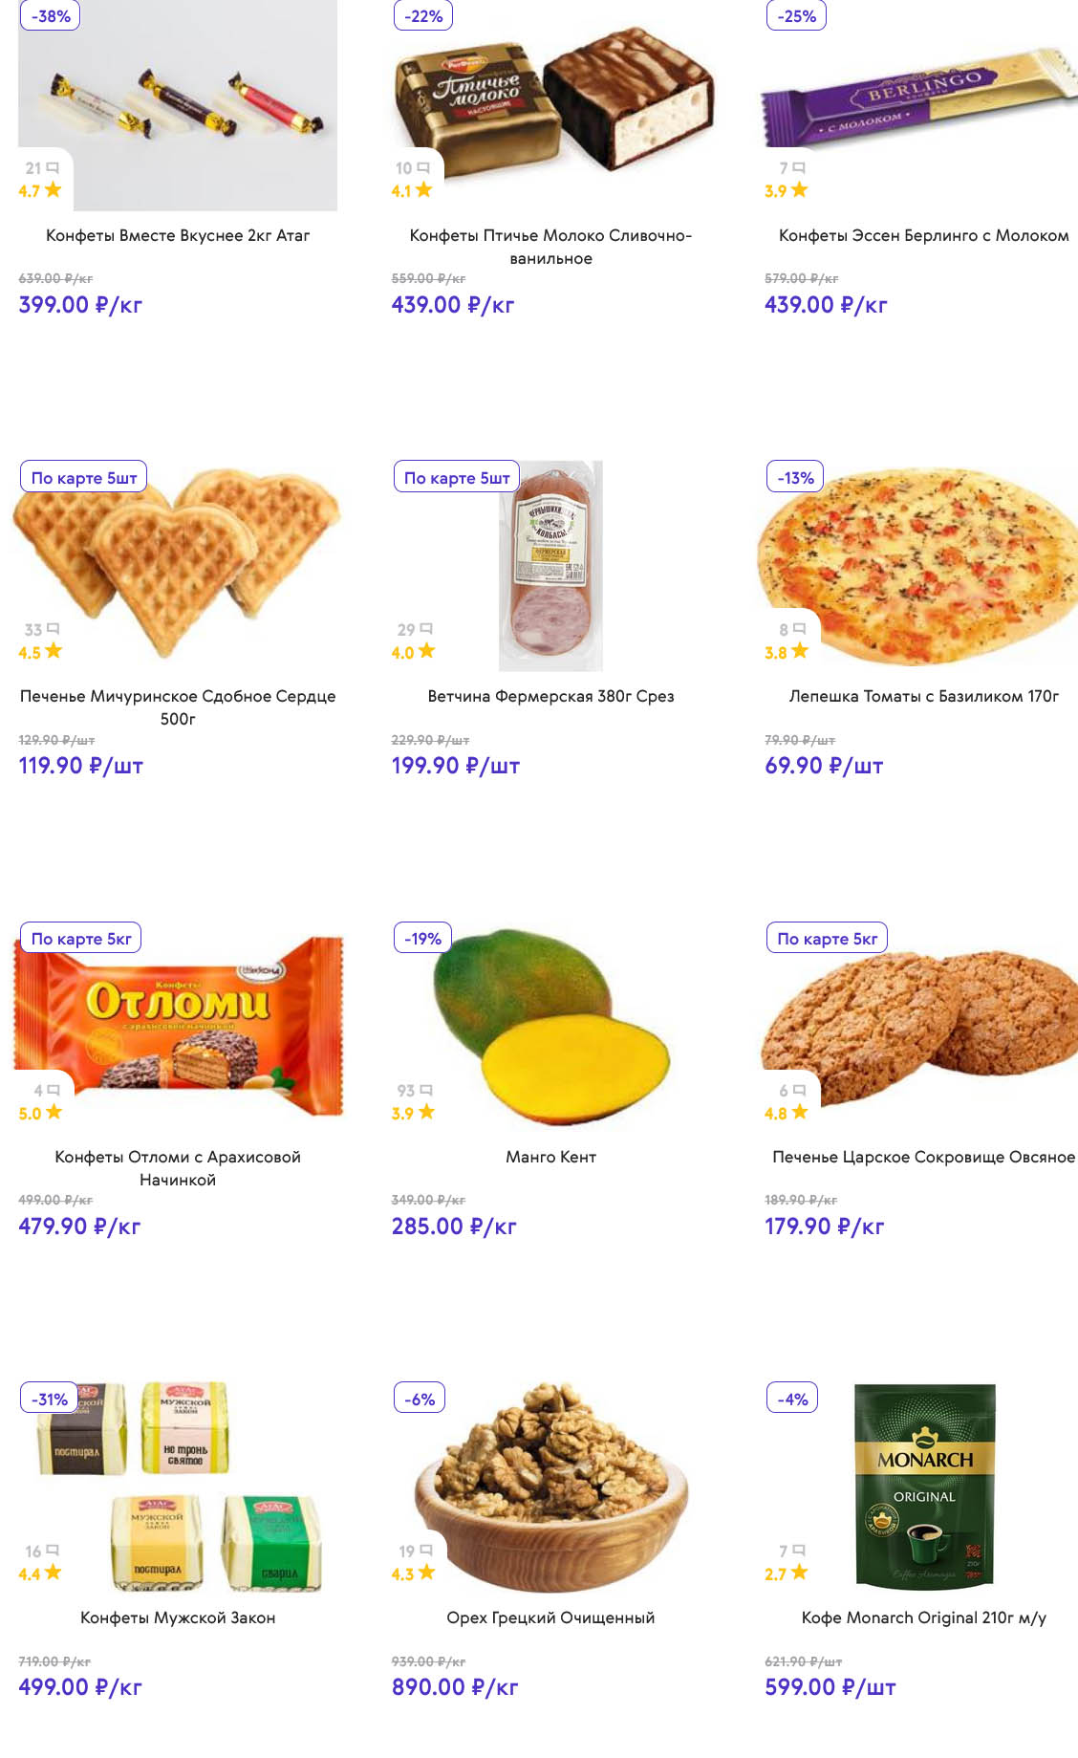Viewport: 1078px width, 1758px height.
Task: Click comments icon on Конфеты Мужской Закон
Action: (x=53, y=1551)
